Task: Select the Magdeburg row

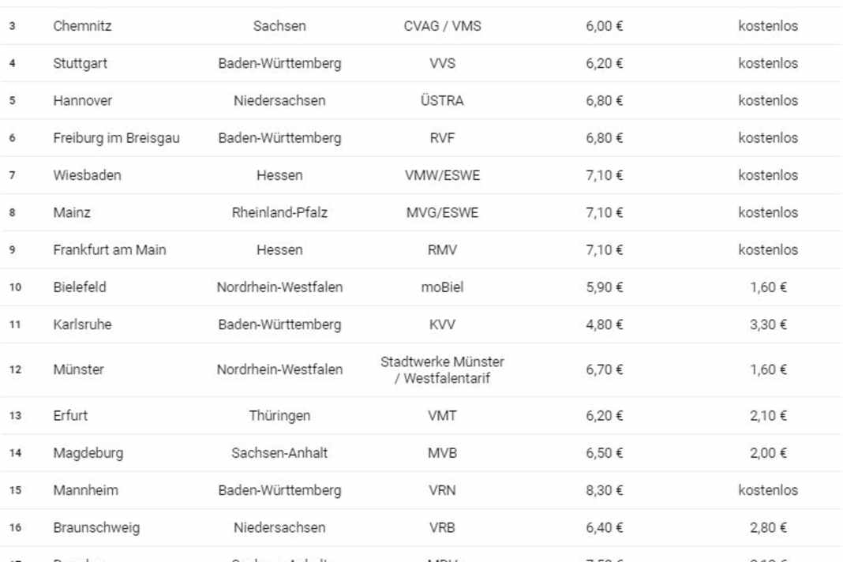Action: click(88, 453)
